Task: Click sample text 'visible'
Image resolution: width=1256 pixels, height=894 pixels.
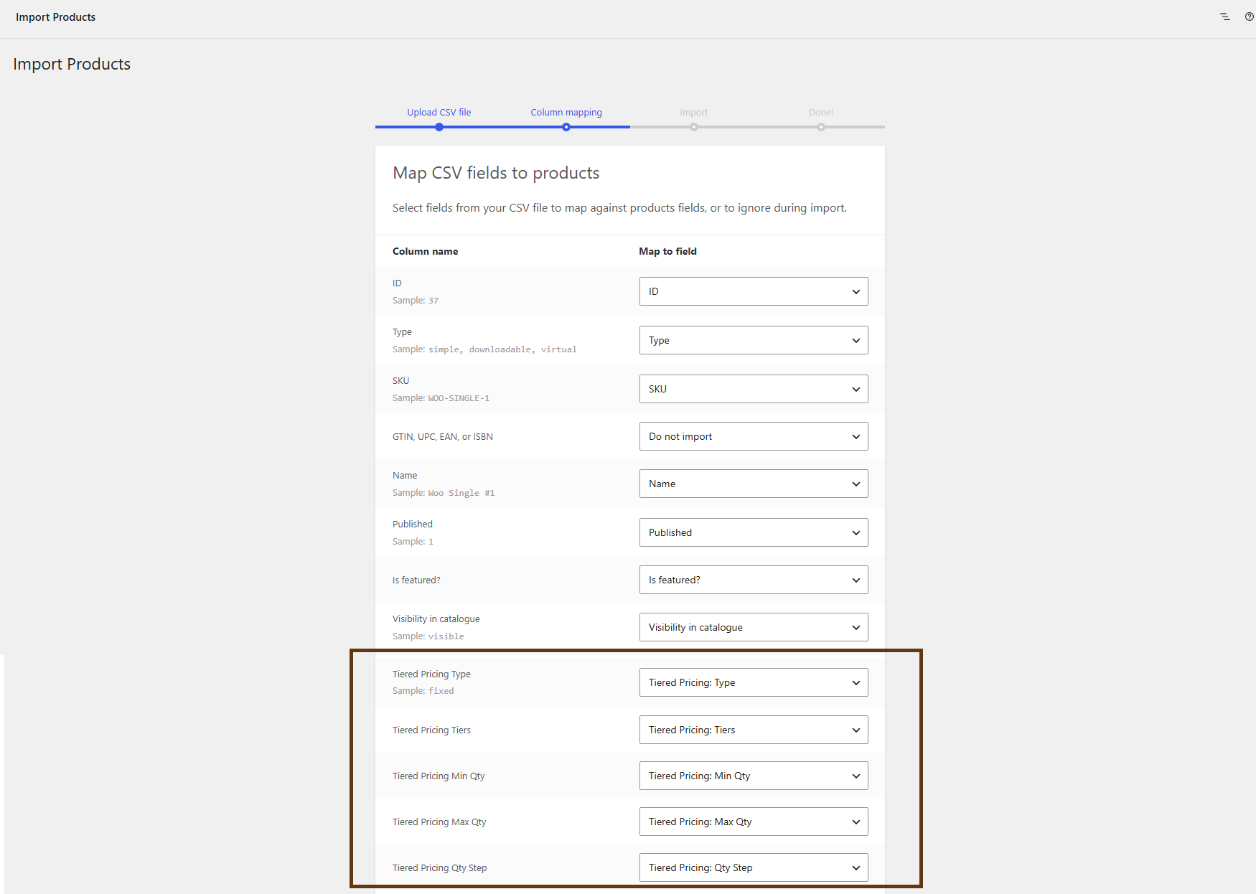Action: tap(446, 636)
